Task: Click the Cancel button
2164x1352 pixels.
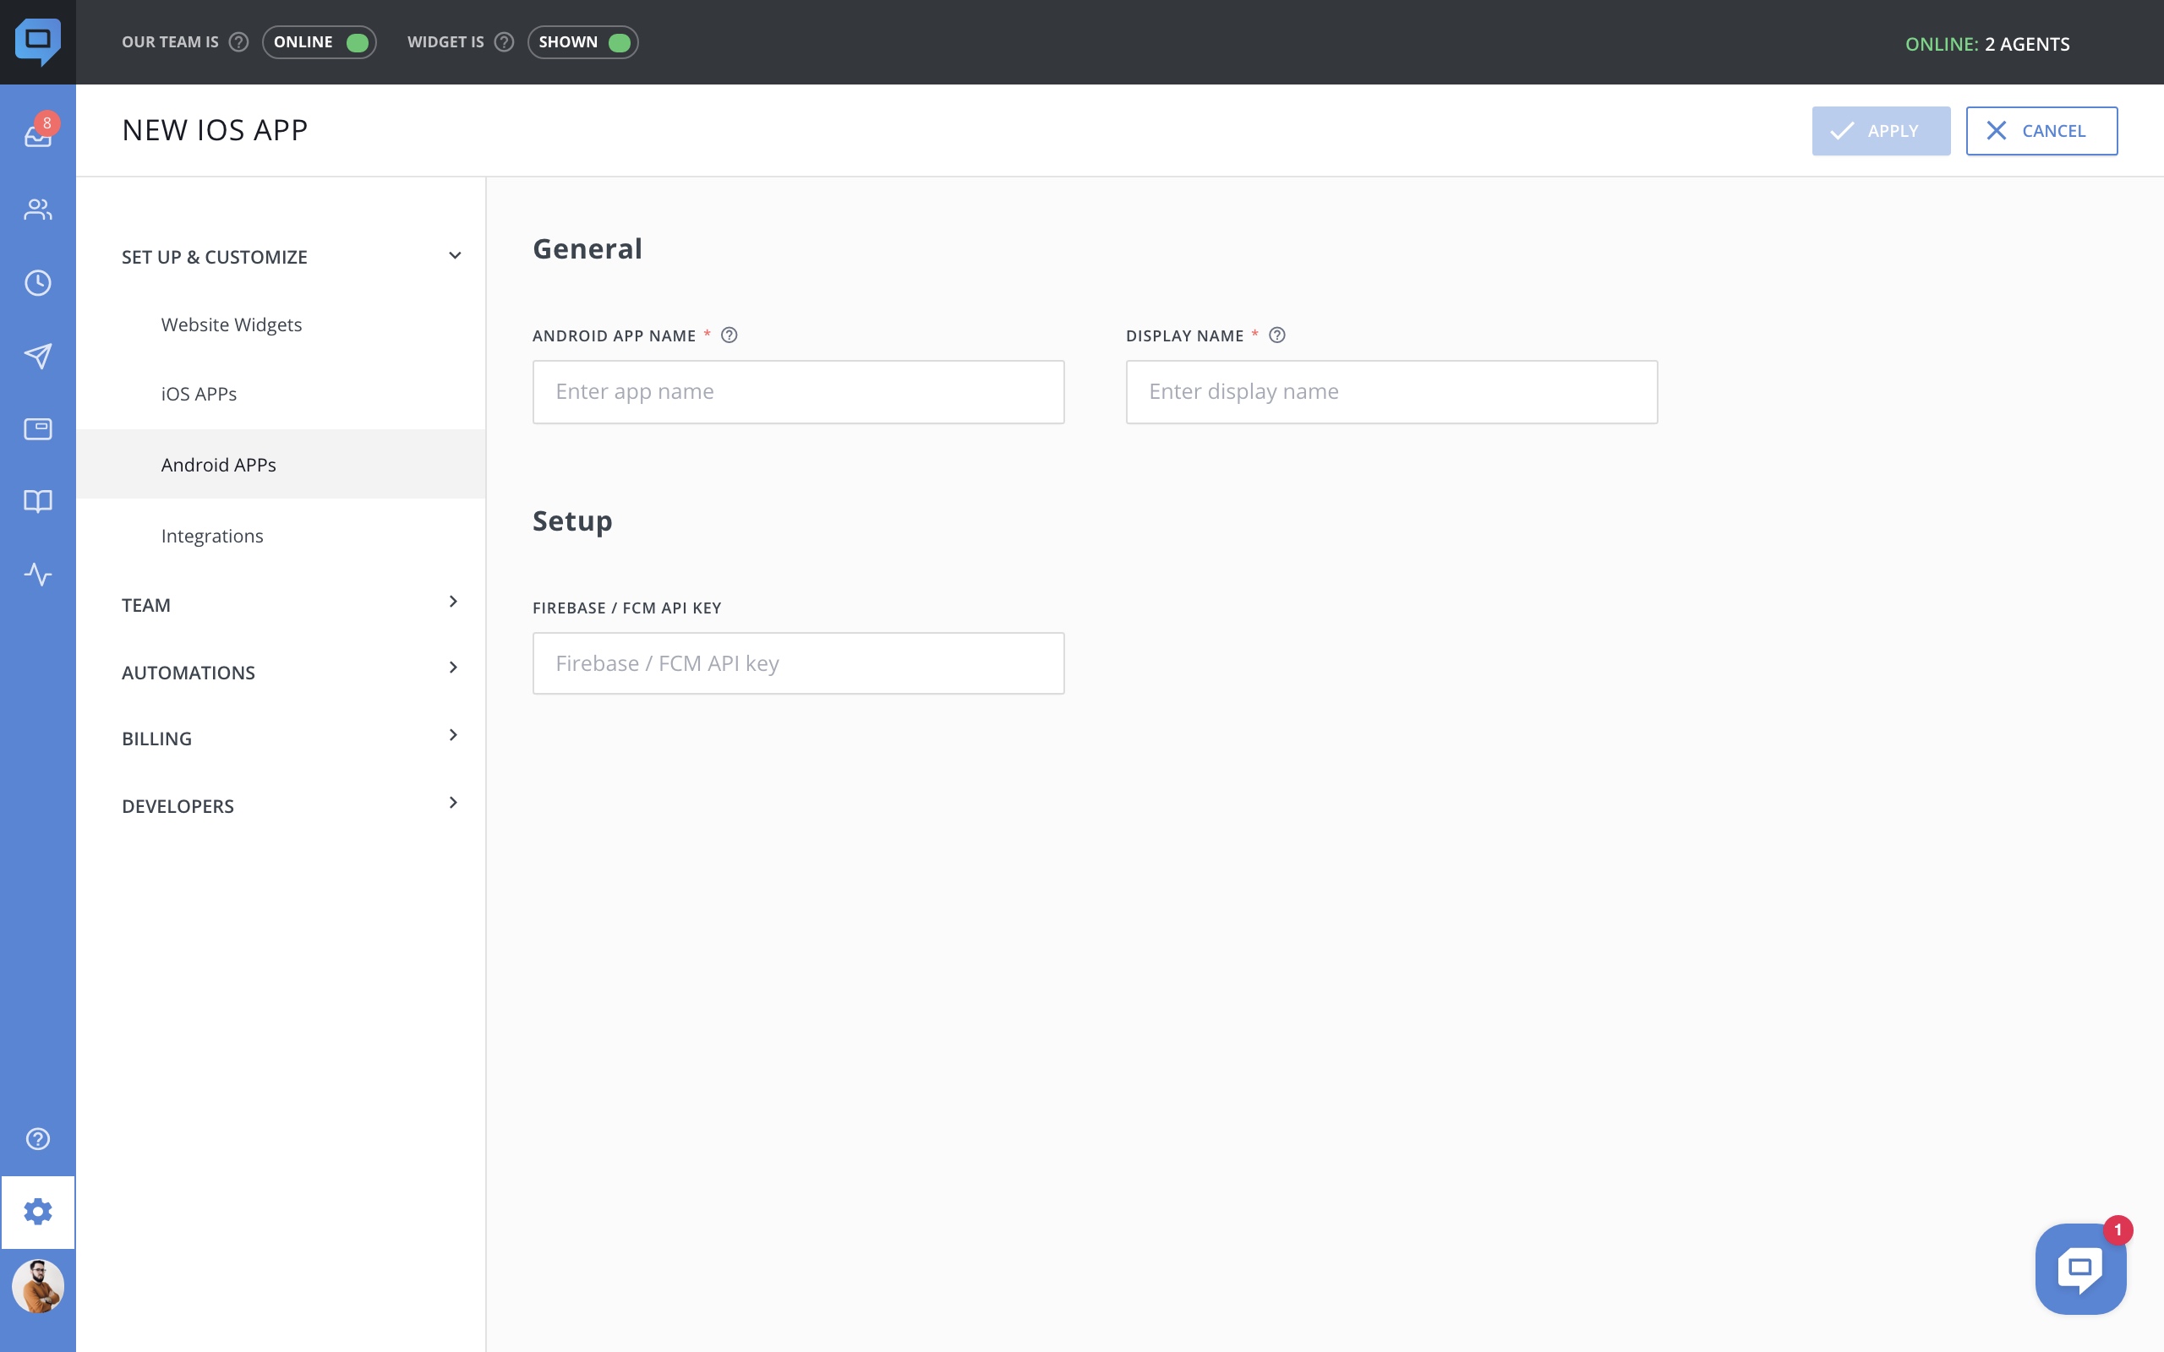Action: click(2041, 130)
